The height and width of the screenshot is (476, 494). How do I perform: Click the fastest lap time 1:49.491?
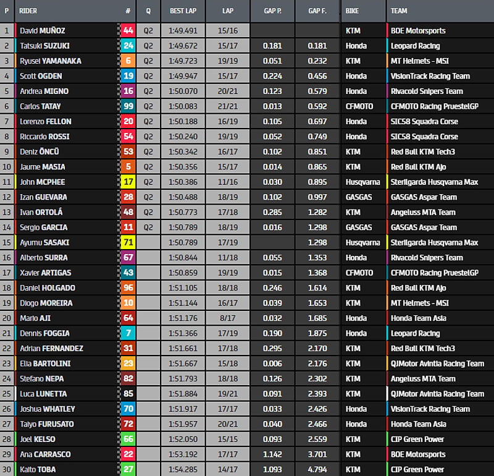coord(182,30)
